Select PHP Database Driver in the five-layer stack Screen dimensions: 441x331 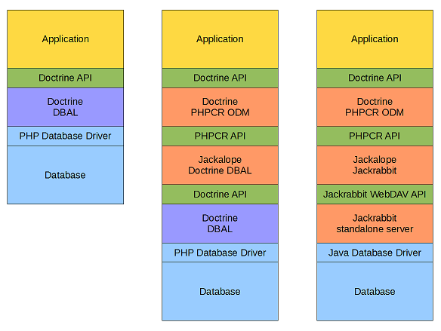65,136
